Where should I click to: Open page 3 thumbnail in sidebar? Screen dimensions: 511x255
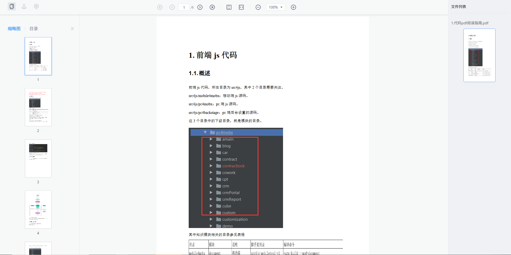pos(38,159)
